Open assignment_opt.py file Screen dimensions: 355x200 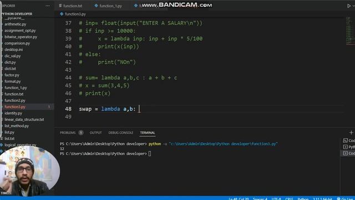[20, 31]
